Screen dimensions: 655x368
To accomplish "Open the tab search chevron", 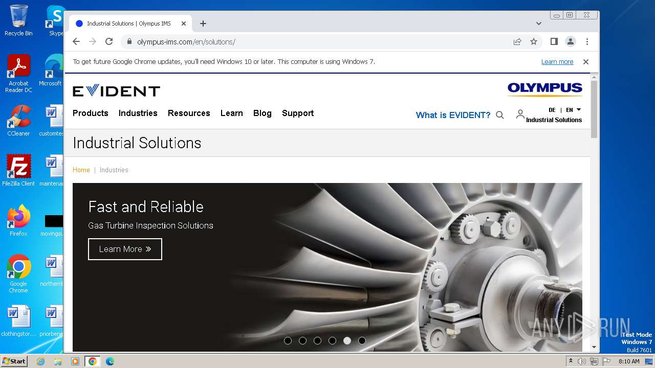I will [x=539, y=24].
